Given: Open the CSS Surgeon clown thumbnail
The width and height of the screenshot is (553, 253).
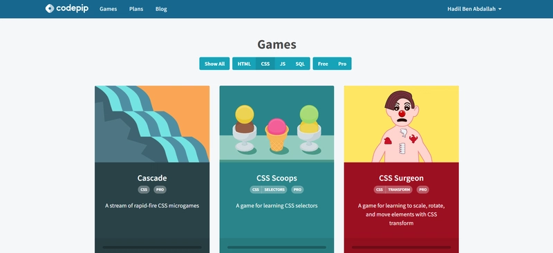Looking at the screenshot, I should coord(402,124).
